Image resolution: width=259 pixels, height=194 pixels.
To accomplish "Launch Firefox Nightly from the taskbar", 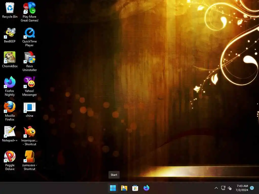I will (146, 188).
